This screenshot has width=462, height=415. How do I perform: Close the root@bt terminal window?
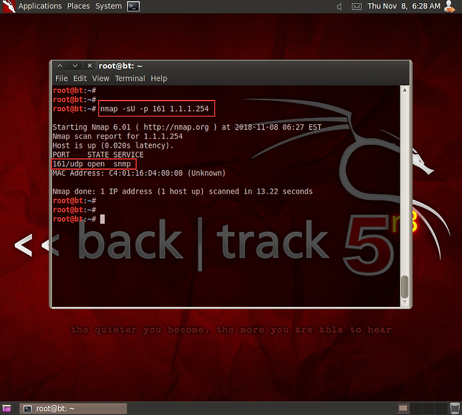point(90,65)
